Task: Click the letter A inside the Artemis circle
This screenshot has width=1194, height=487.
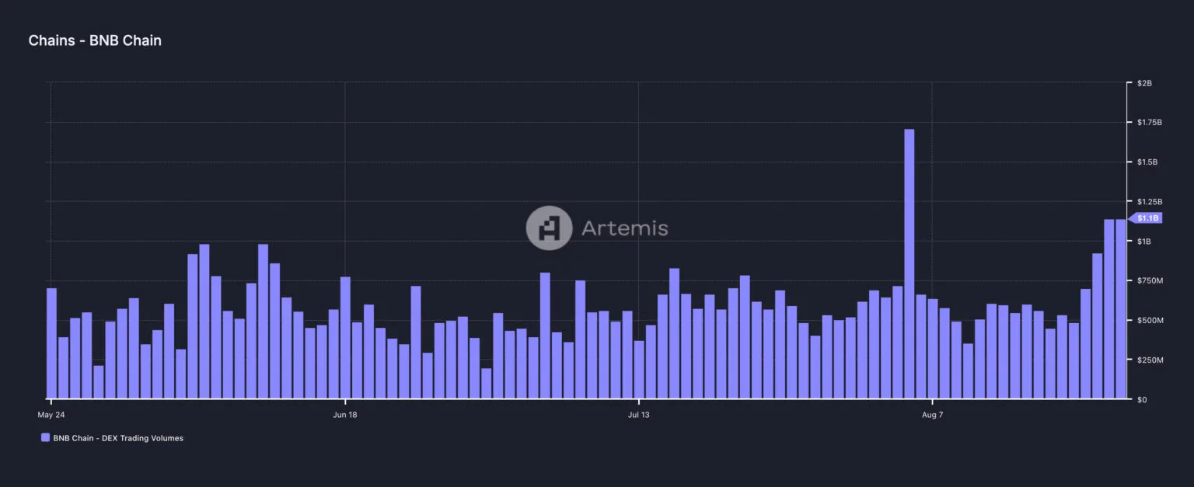Action: [549, 228]
